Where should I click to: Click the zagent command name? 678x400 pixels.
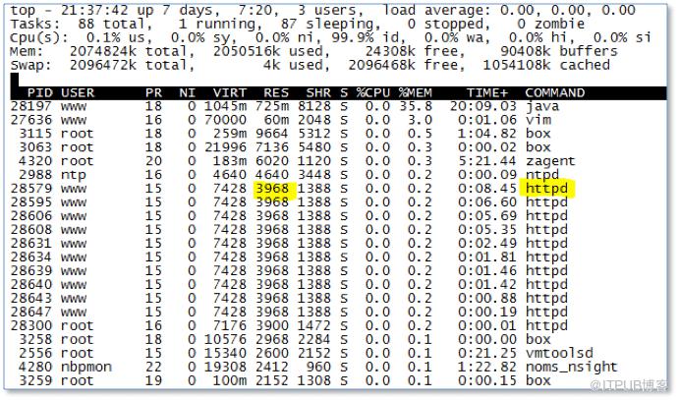coord(550,161)
